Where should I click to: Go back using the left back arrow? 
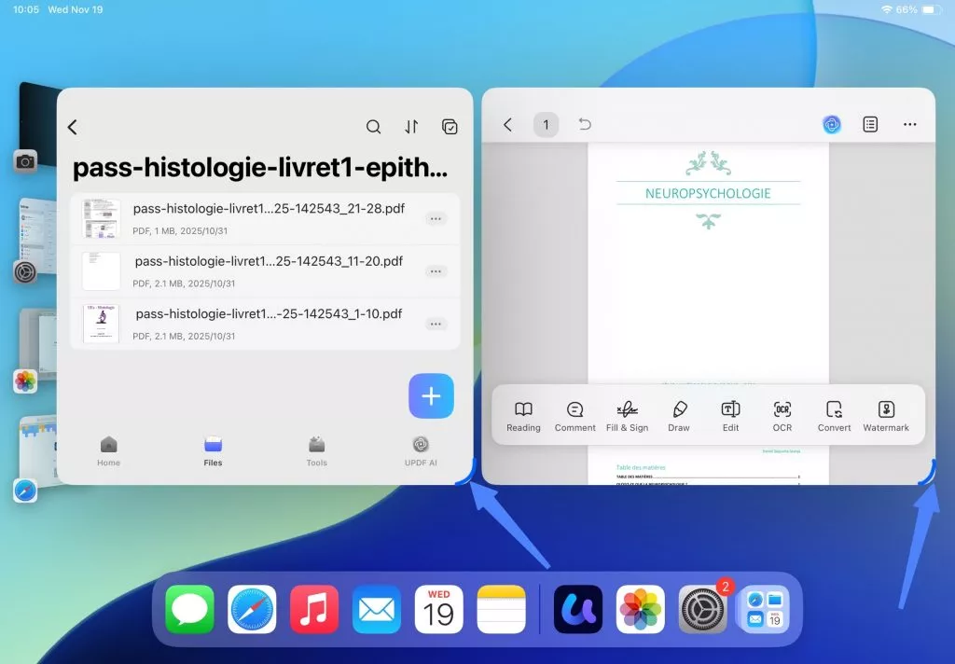(x=73, y=127)
